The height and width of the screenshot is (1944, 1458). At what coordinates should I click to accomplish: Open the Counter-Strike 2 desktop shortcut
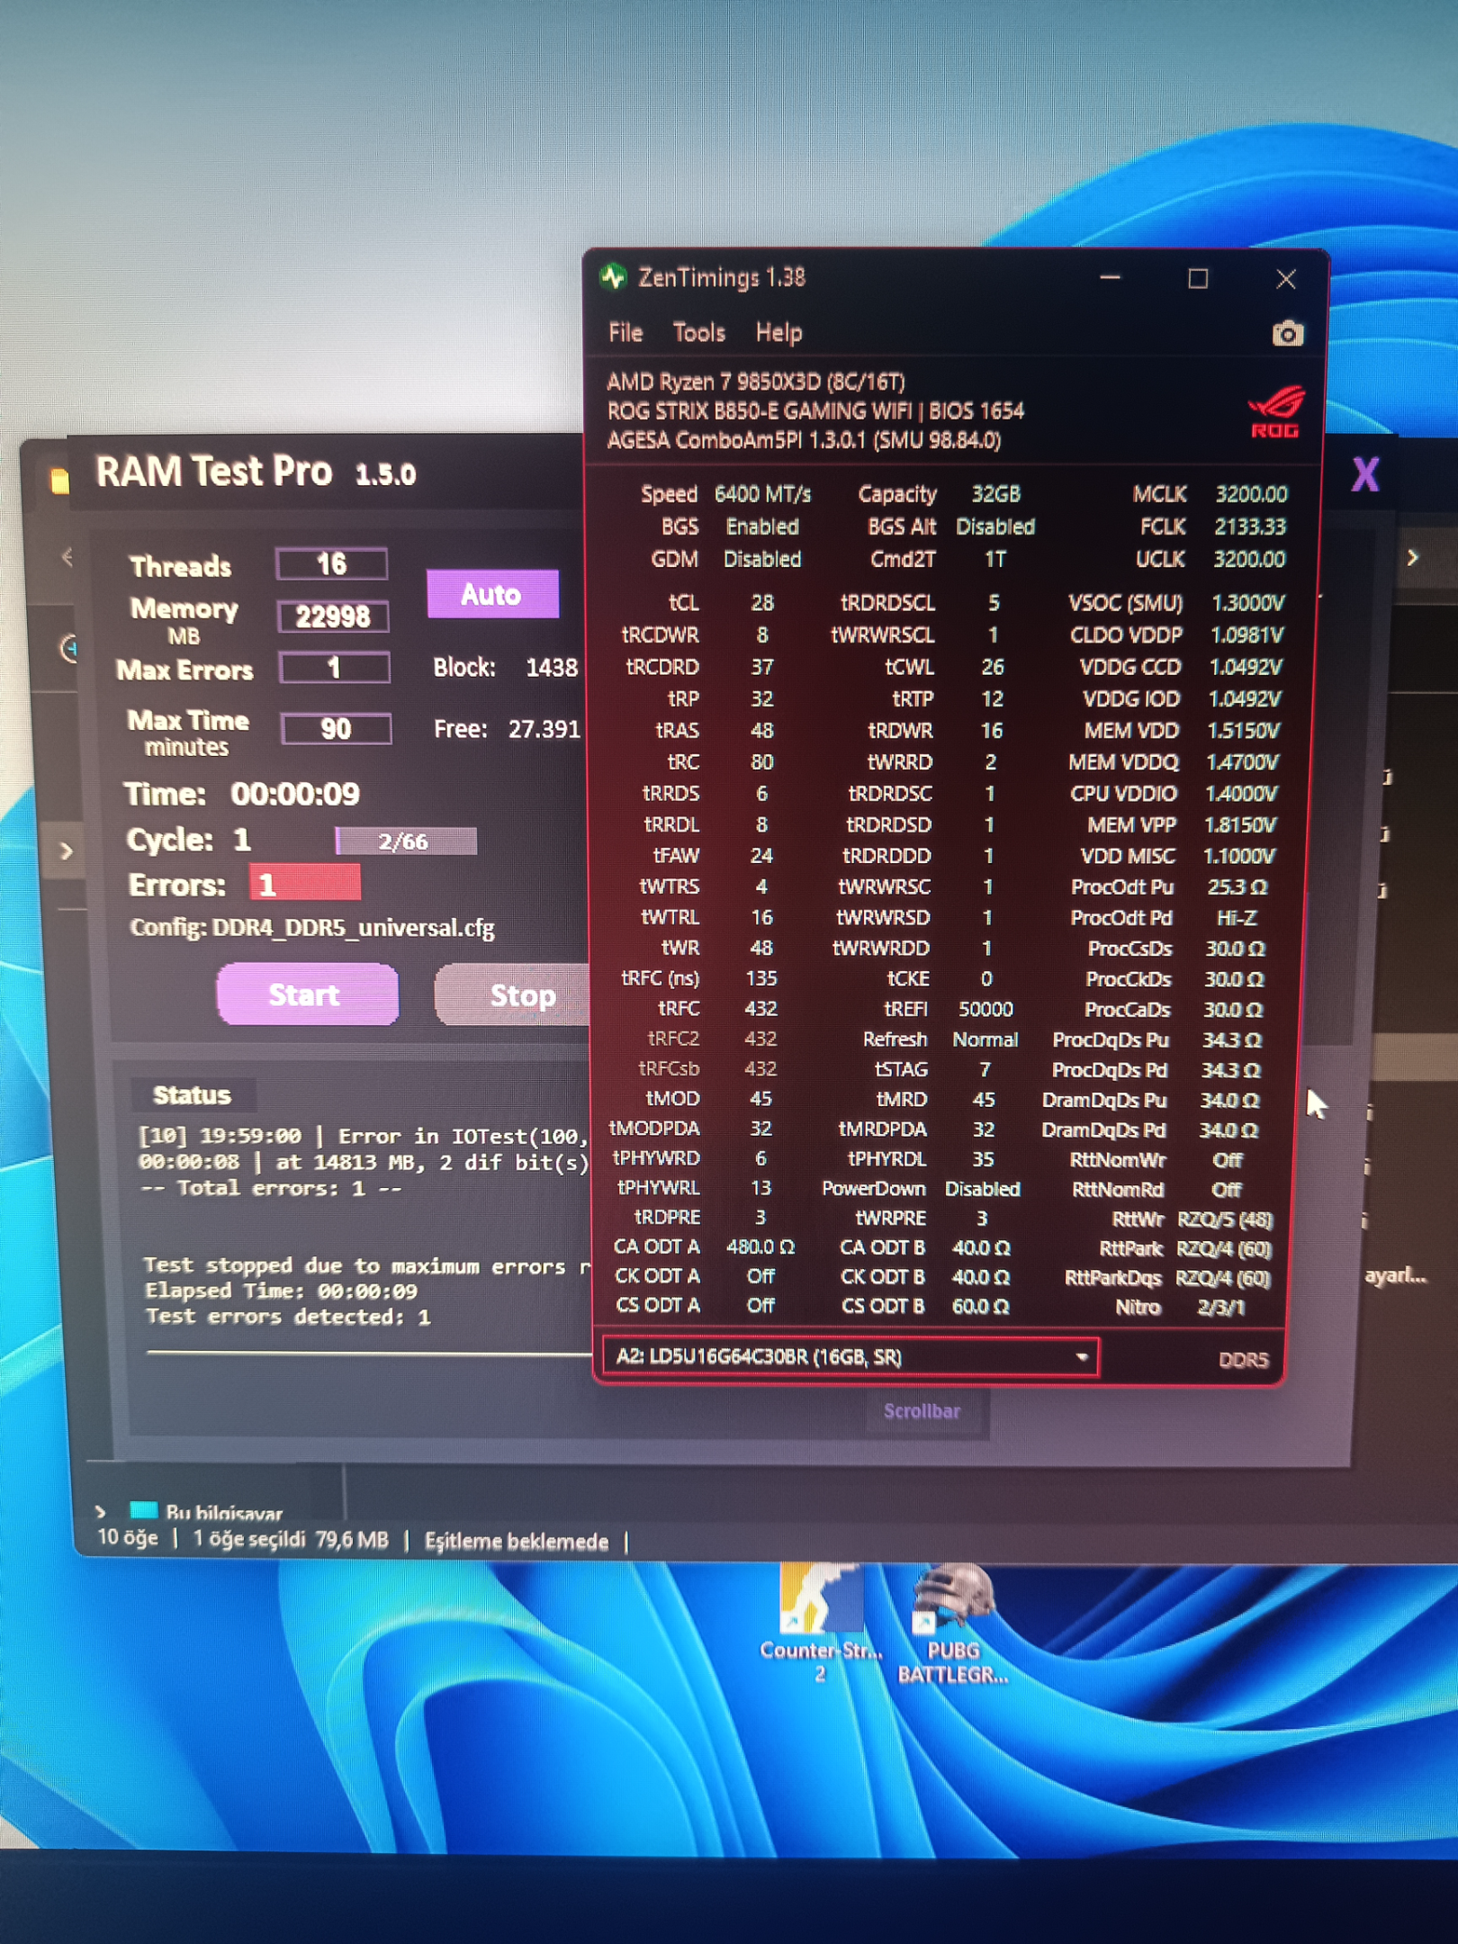[820, 1623]
